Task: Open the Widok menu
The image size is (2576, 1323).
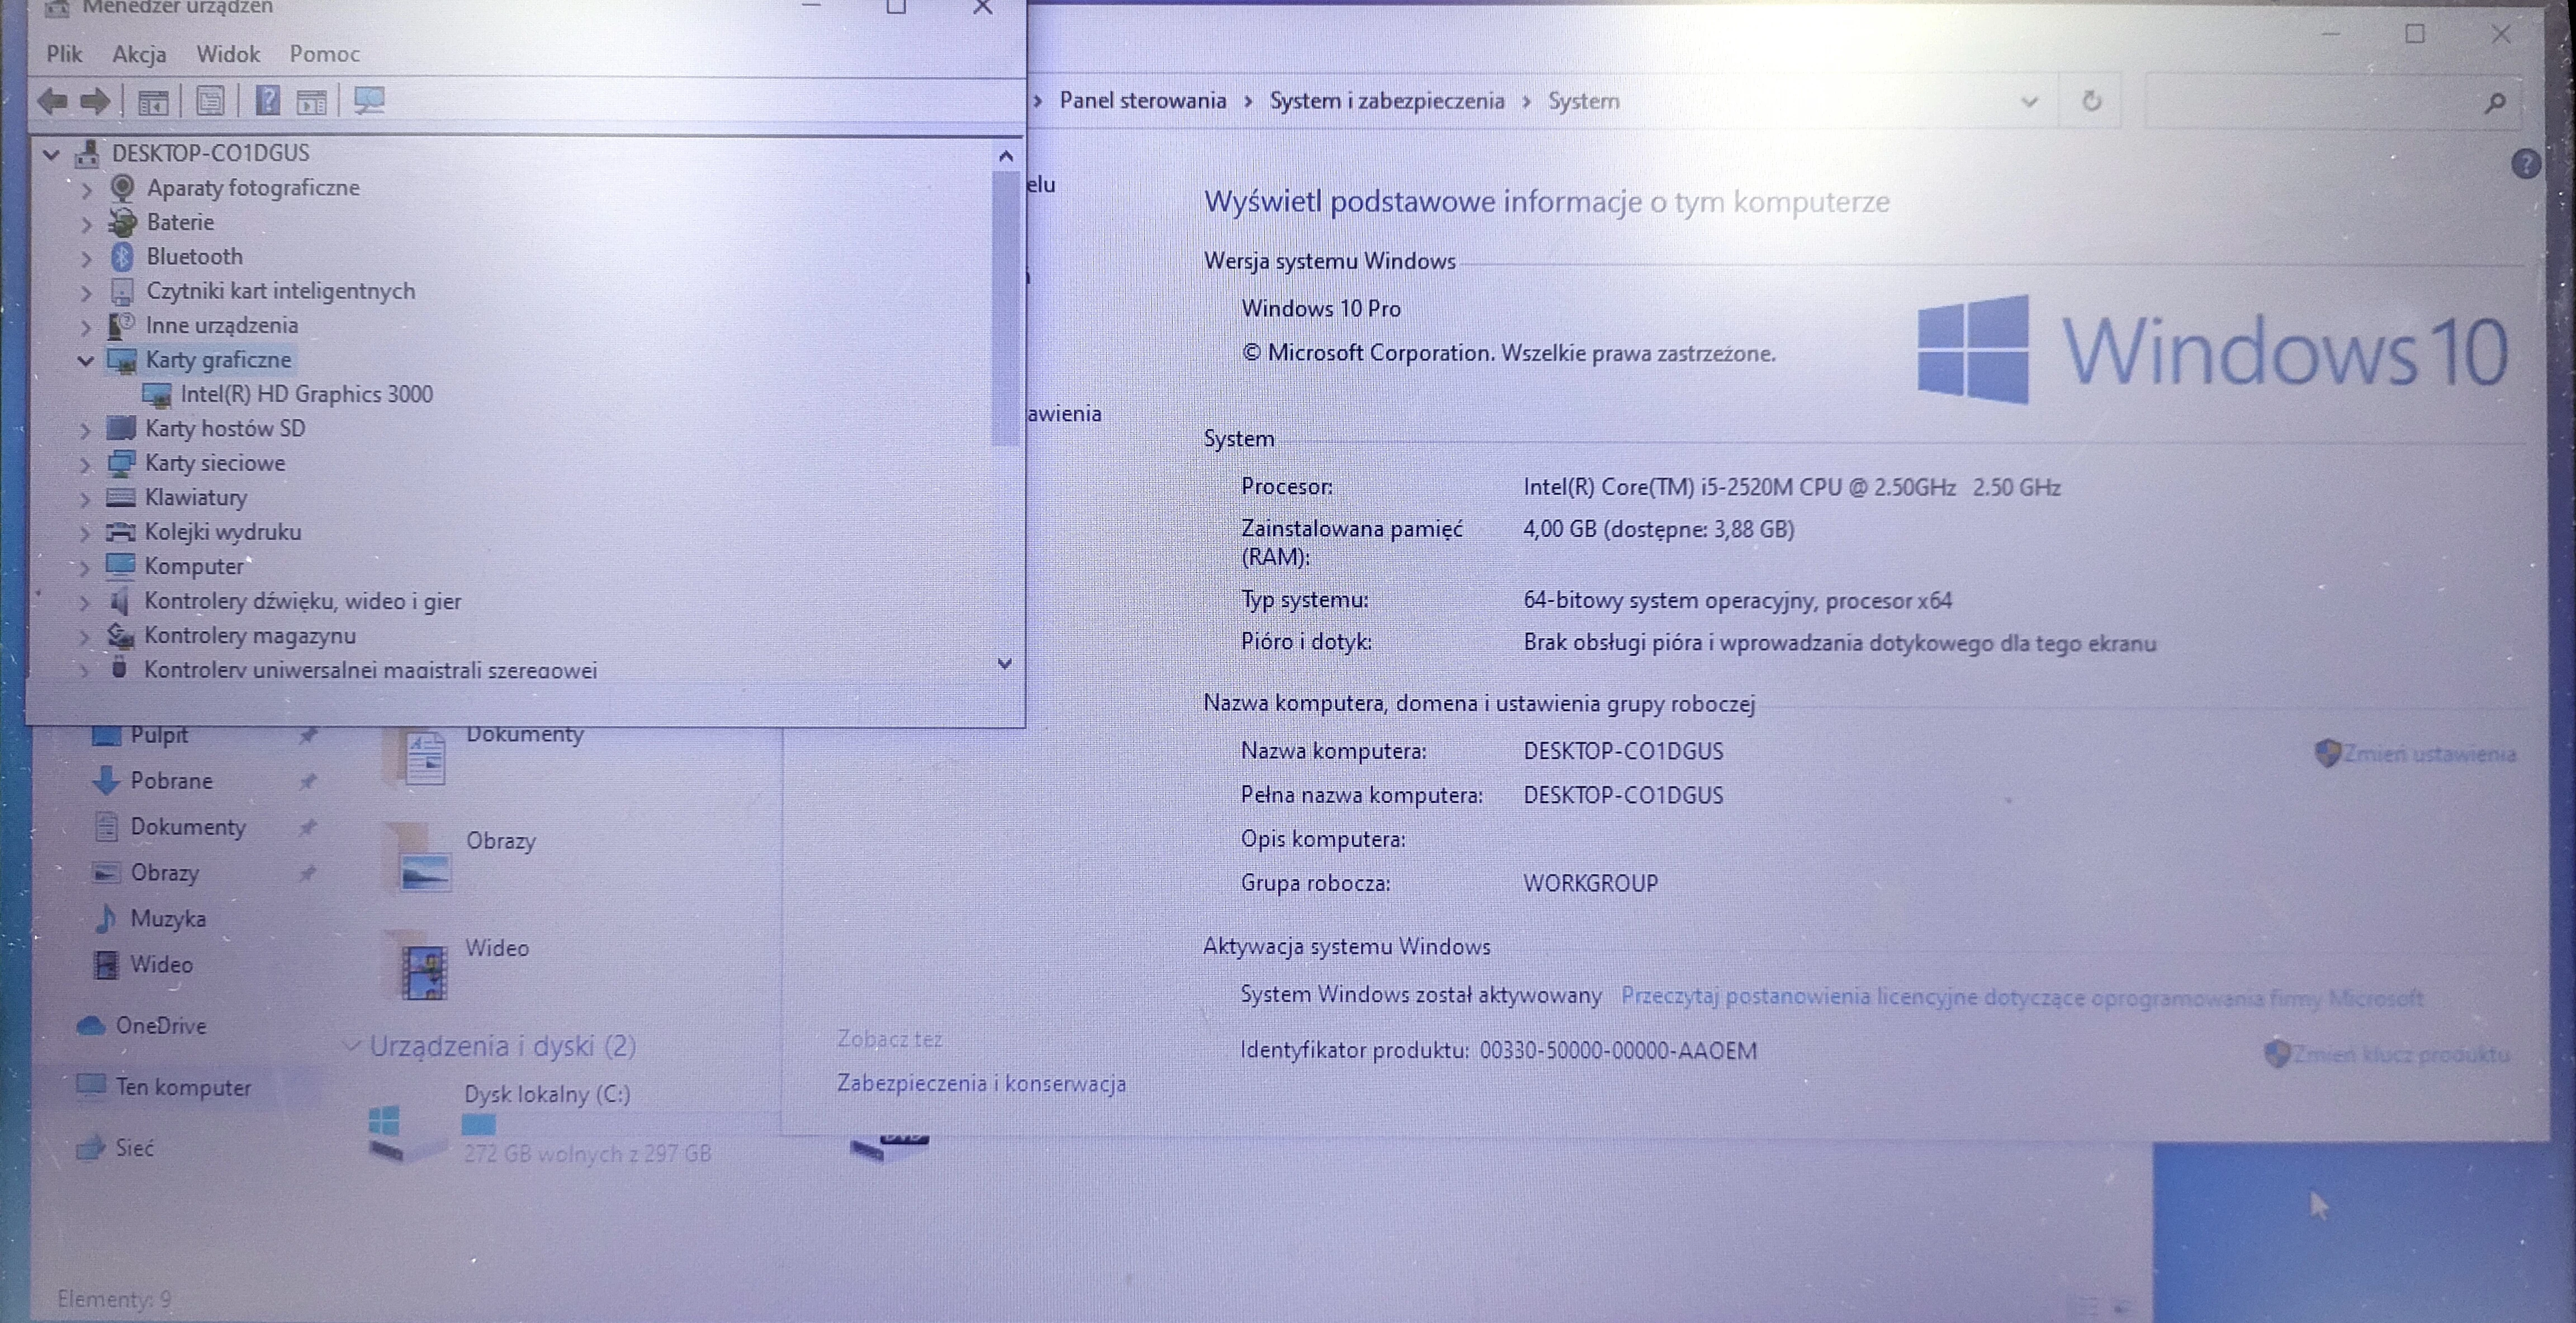Action: pos(228,54)
